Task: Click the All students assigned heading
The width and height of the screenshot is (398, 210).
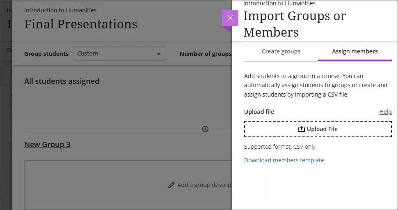Action: 62,81
